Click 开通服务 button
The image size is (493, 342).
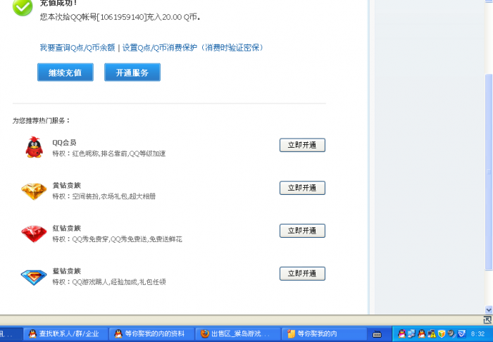point(132,72)
